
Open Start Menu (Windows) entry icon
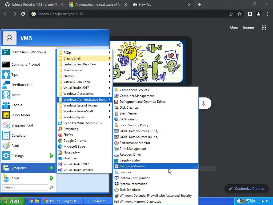[6, 52]
